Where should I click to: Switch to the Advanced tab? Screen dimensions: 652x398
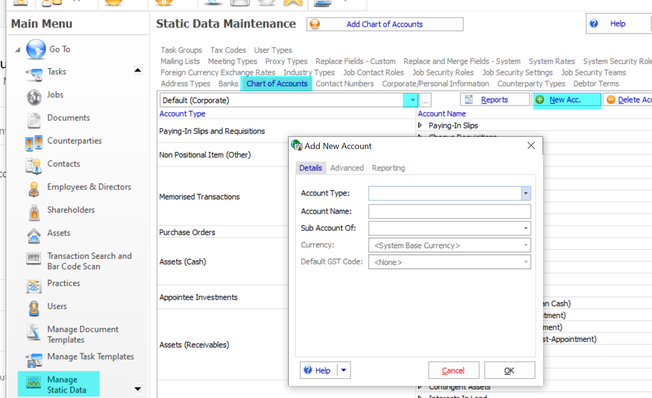pyautogui.click(x=346, y=168)
